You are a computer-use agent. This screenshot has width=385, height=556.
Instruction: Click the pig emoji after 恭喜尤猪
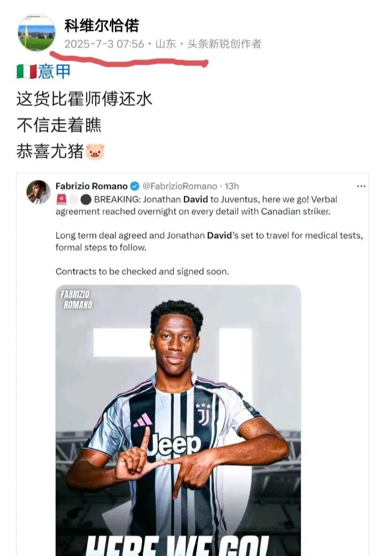tap(95, 151)
